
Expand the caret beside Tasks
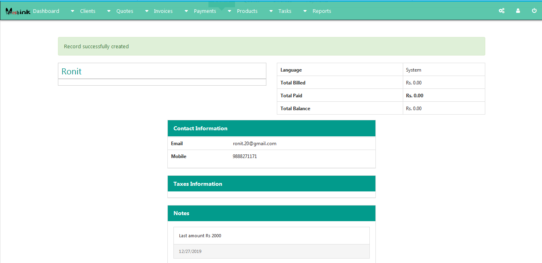click(271, 11)
